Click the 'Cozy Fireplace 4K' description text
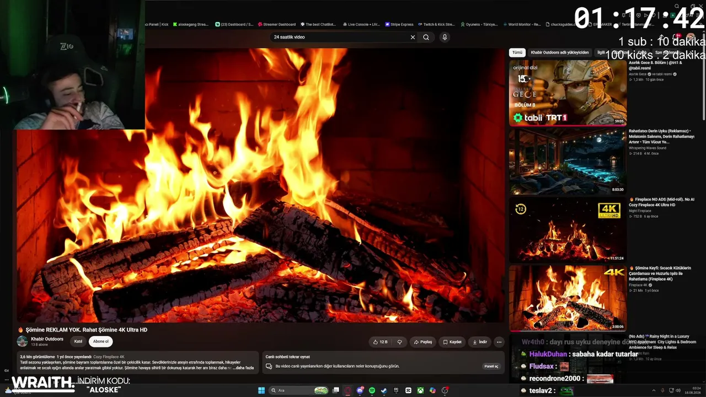706x397 pixels. click(109, 357)
